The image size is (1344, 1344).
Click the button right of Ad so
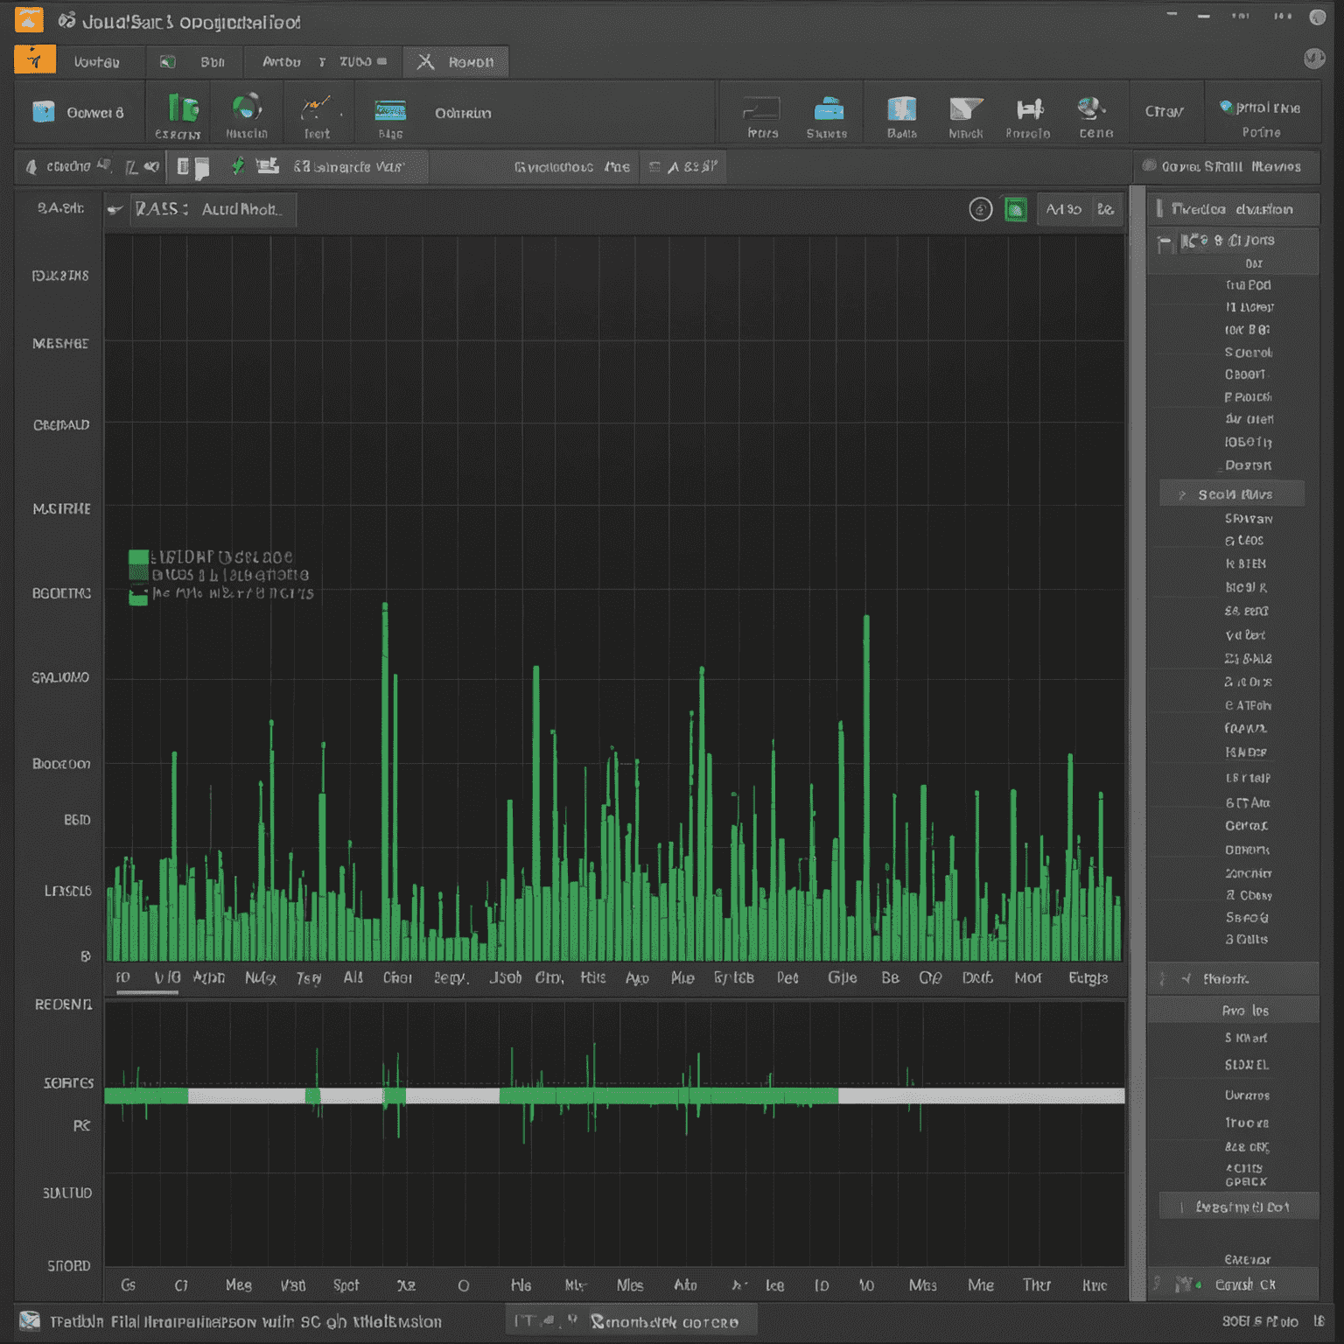click(x=1106, y=209)
